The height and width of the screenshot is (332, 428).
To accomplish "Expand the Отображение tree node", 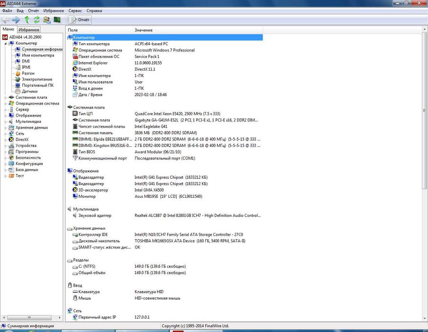I will [x=5, y=116].
